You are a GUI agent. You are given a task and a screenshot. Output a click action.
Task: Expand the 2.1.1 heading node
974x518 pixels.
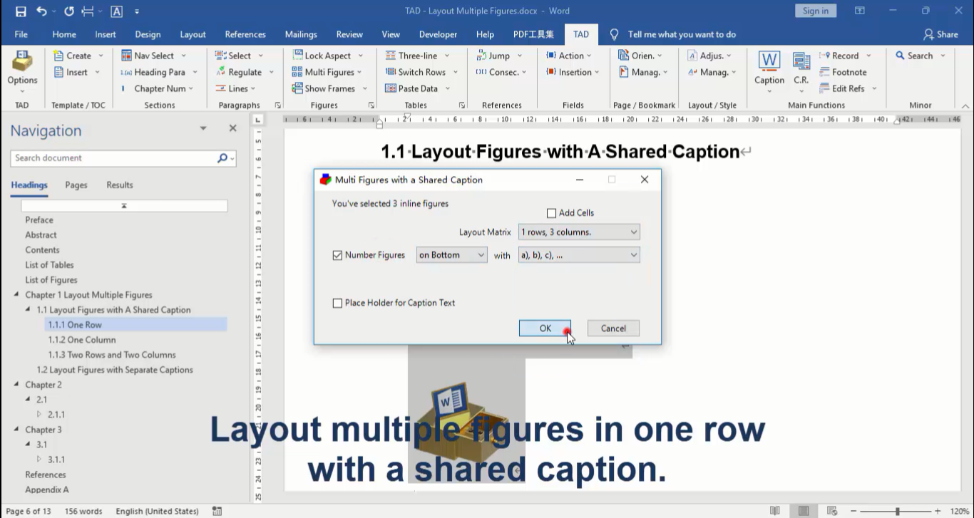click(x=40, y=415)
